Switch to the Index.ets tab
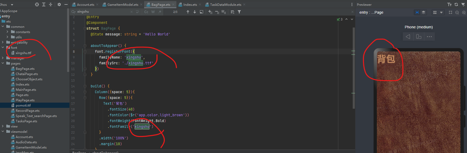The height and width of the screenshot is (153, 467). [x=190, y=4]
